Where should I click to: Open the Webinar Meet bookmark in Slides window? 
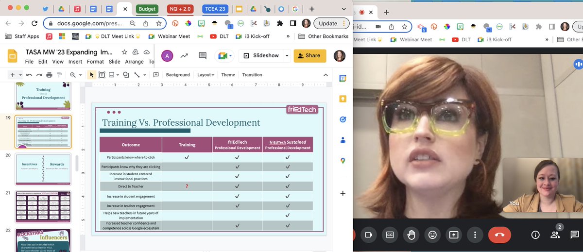[169, 36]
